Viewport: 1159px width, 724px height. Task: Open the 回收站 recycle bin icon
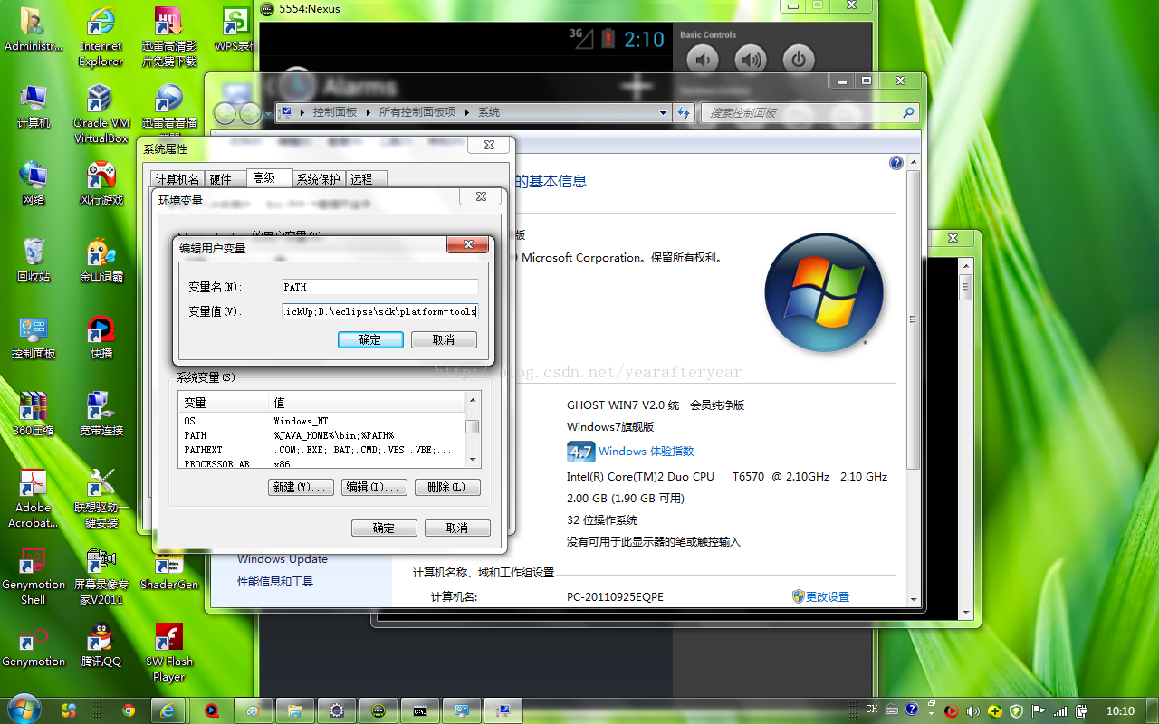coord(34,261)
